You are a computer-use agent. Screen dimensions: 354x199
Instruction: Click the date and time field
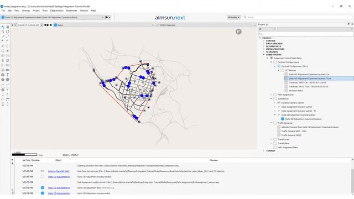tap(28, 25)
